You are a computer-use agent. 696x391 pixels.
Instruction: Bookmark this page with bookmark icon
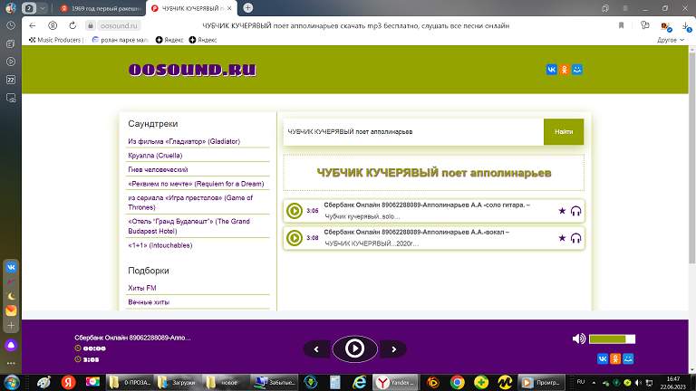point(621,25)
